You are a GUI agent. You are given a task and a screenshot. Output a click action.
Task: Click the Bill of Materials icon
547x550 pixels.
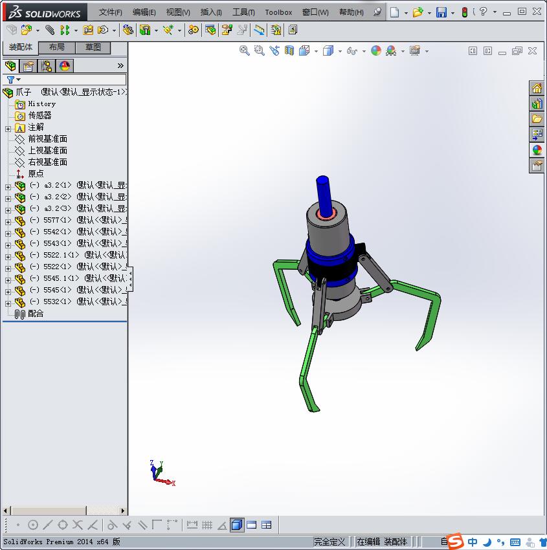point(210,30)
